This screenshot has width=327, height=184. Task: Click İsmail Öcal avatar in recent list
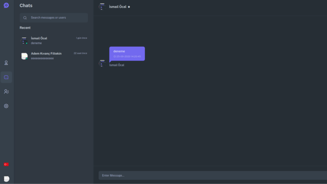pyautogui.click(x=24, y=41)
